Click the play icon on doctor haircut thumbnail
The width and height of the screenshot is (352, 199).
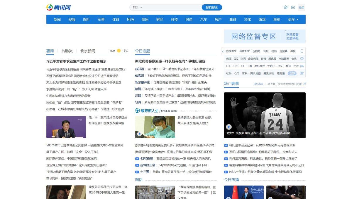point(139,134)
